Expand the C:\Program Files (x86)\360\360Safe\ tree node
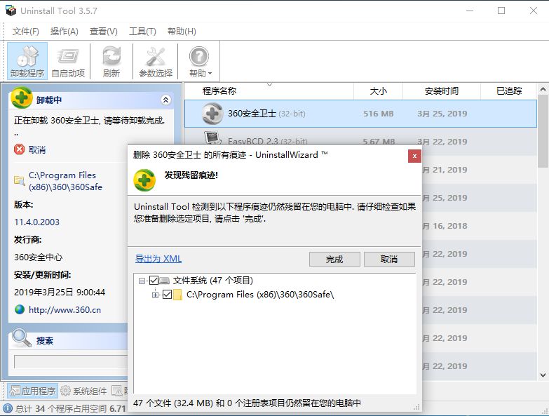Image resolution: width=549 pixels, height=416 pixels. point(155,295)
